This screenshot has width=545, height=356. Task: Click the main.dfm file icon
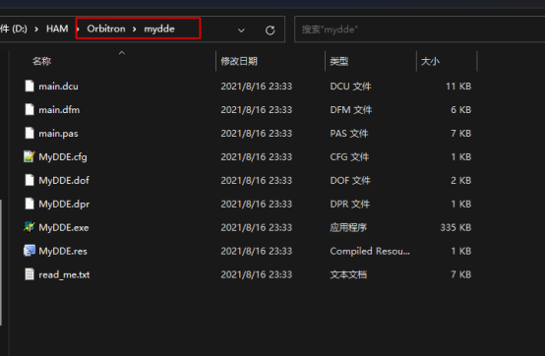click(x=30, y=109)
